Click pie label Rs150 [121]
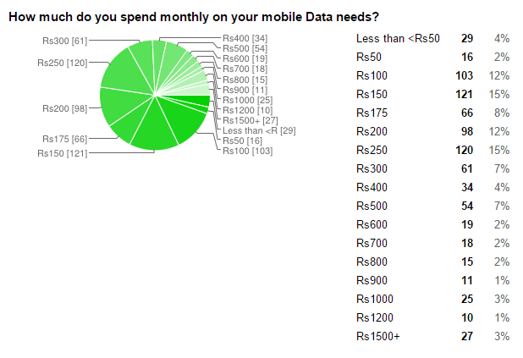The image size is (523, 358). pos(63,153)
